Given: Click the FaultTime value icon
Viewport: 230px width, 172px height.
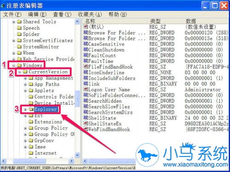Looking at the screenshot, I should pos(86,61).
